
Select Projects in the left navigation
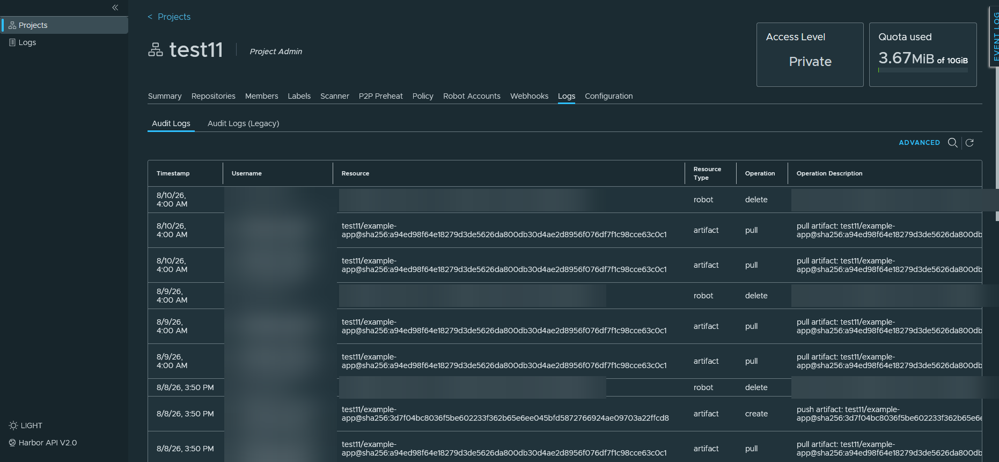pos(64,25)
